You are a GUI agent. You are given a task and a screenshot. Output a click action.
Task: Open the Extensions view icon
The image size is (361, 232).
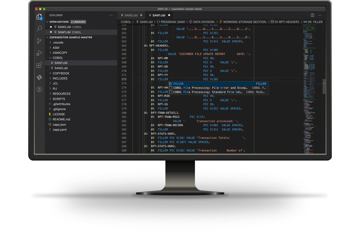(39, 65)
